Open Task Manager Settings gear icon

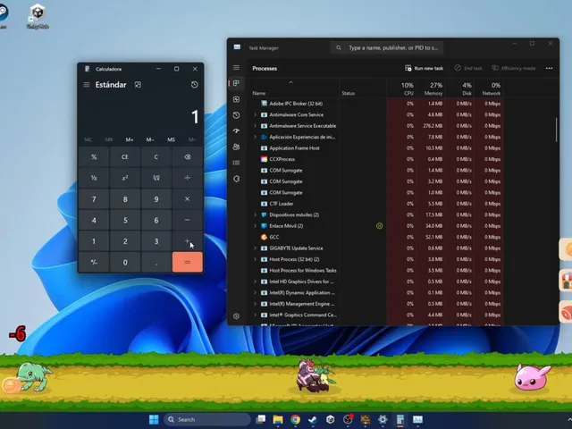tap(236, 315)
